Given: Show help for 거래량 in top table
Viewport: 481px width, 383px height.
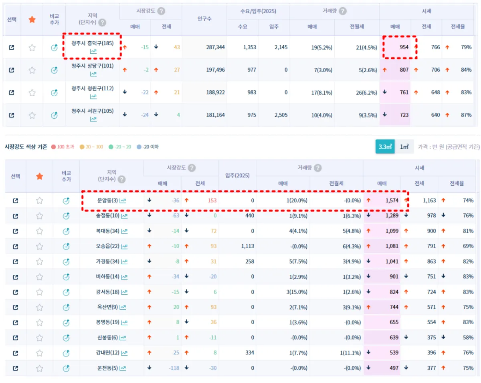Looking at the screenshot, I should tap(342, 11).
